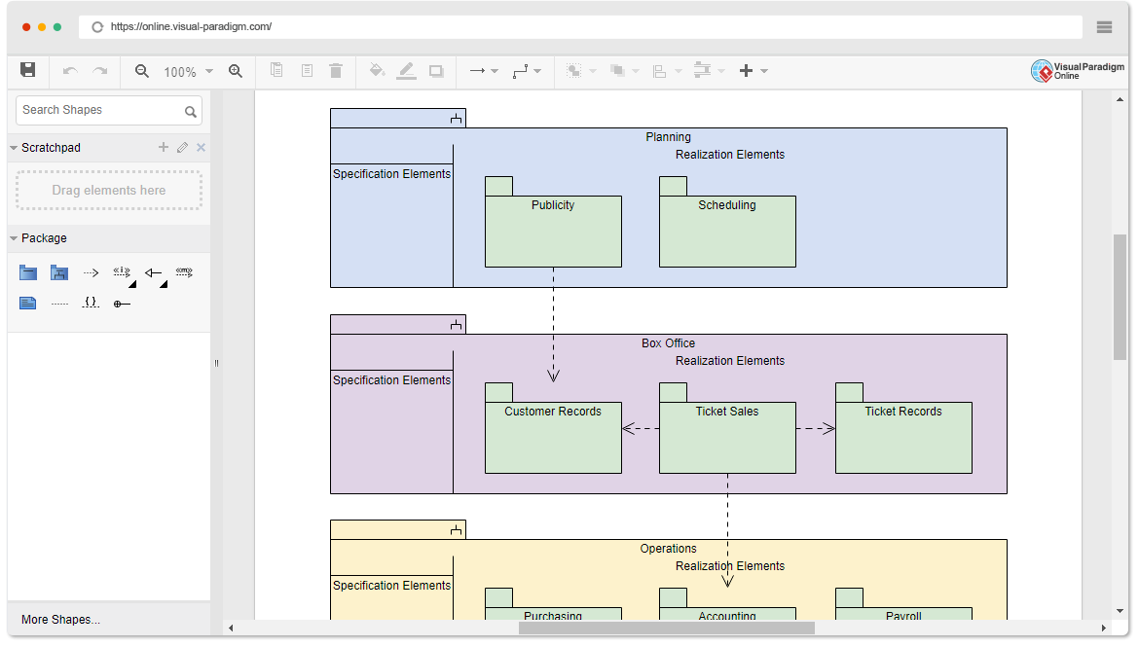
Task: Select the Package shape in the palette
Action: click(x=27, y=272)
